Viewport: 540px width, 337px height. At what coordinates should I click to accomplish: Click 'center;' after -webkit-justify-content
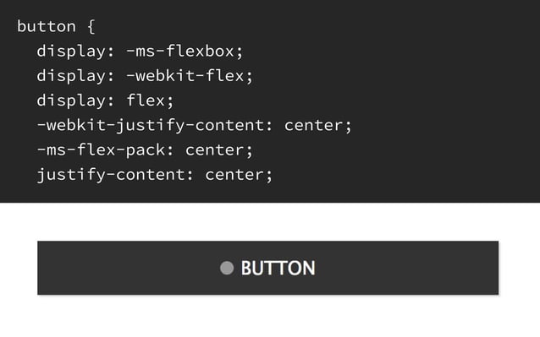[x=318, y=125]
